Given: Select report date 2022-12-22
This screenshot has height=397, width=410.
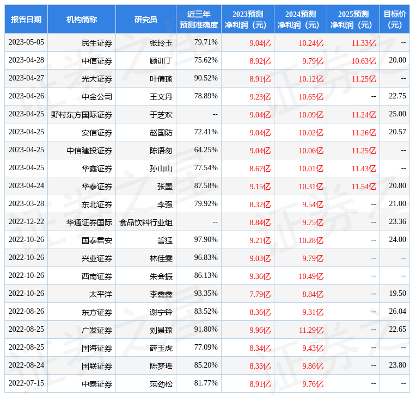Looking at the screenshot, I should [26, 221].
